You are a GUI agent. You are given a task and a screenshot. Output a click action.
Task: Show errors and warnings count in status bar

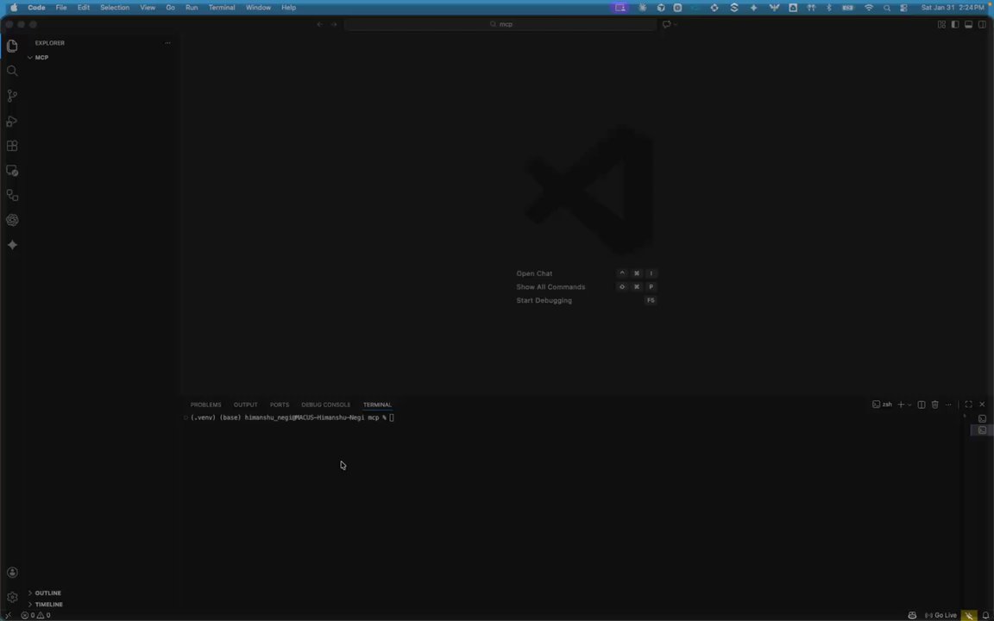[35, 615]
